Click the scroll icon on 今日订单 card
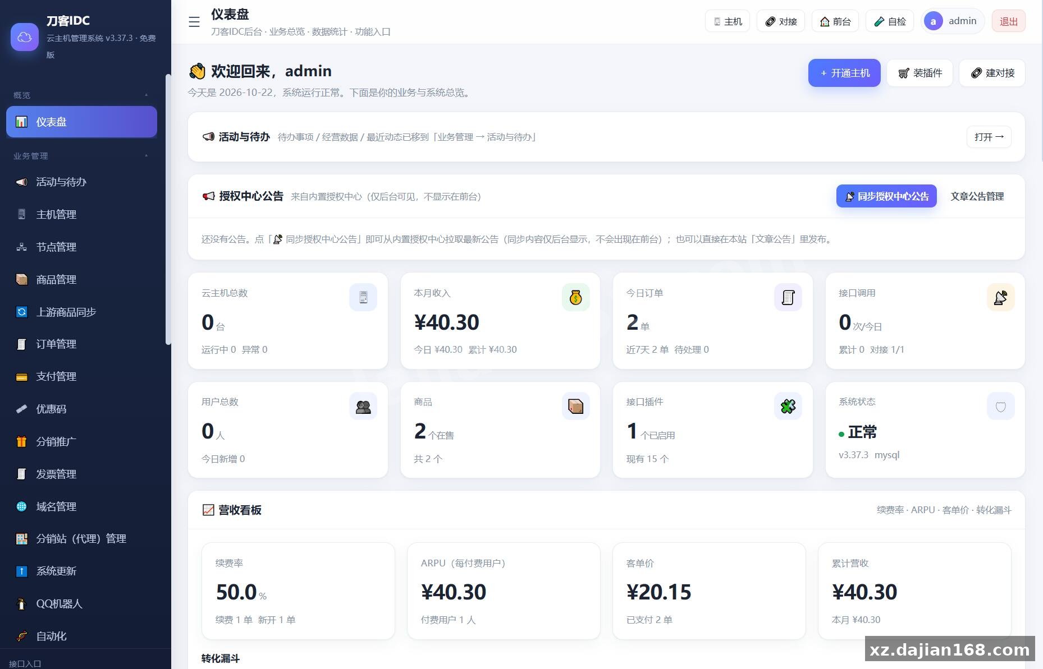Image resolution: width=1043 pixels, height=669 pixels. (x=788, y=297)
